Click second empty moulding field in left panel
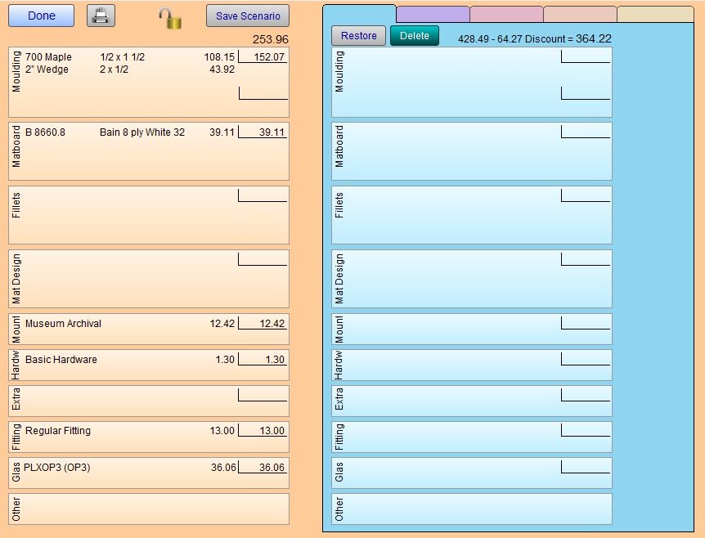Viewport: 705px width, 538px height. (263, 93)
